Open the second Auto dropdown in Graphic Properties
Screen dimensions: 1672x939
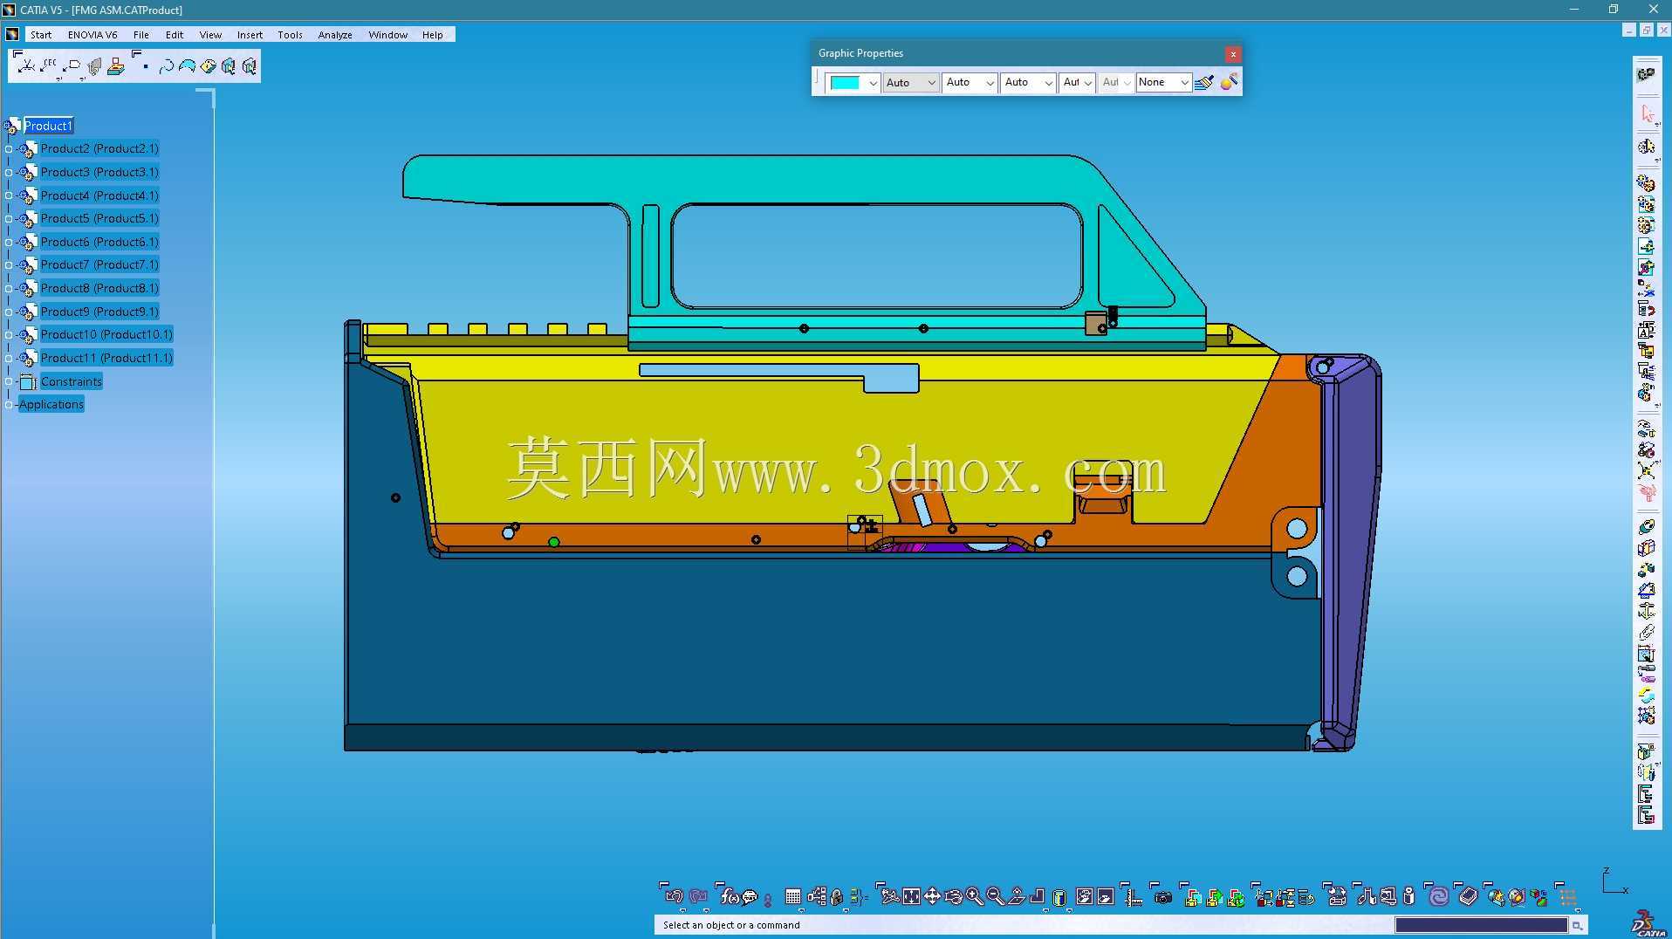pos(969,83)
